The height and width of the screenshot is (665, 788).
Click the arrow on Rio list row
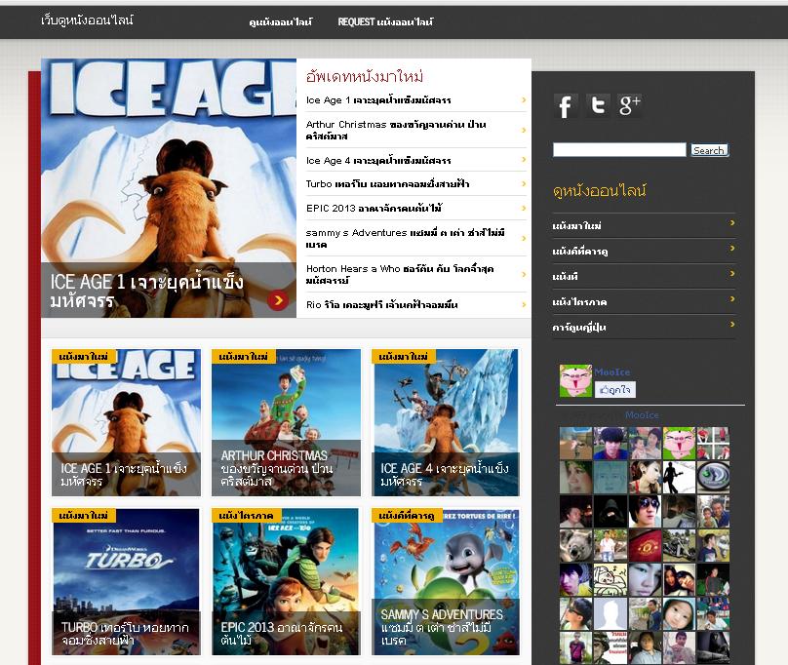tap(524, 304)
